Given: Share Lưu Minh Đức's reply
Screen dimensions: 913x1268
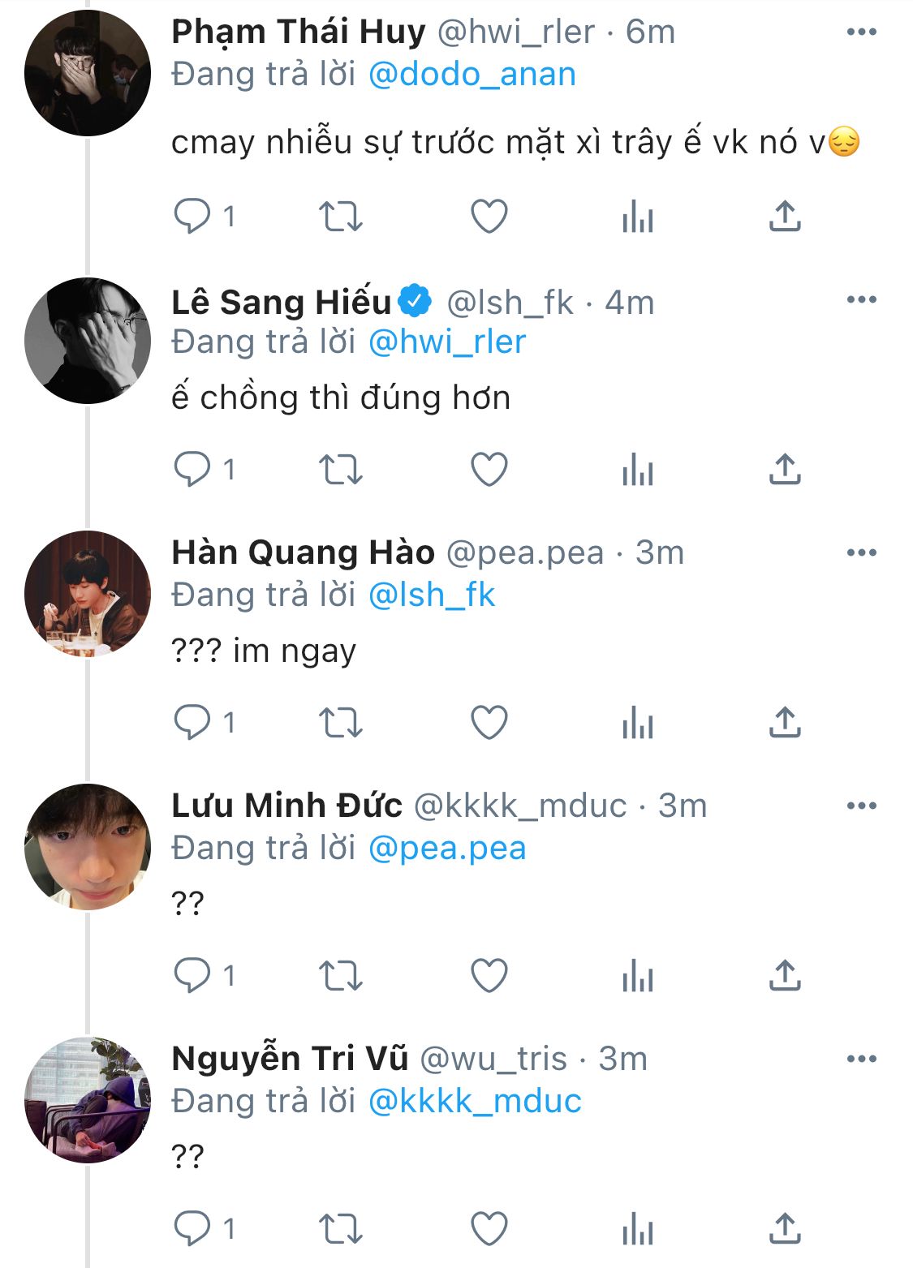Looking at the screenshot, I should 785,976.
